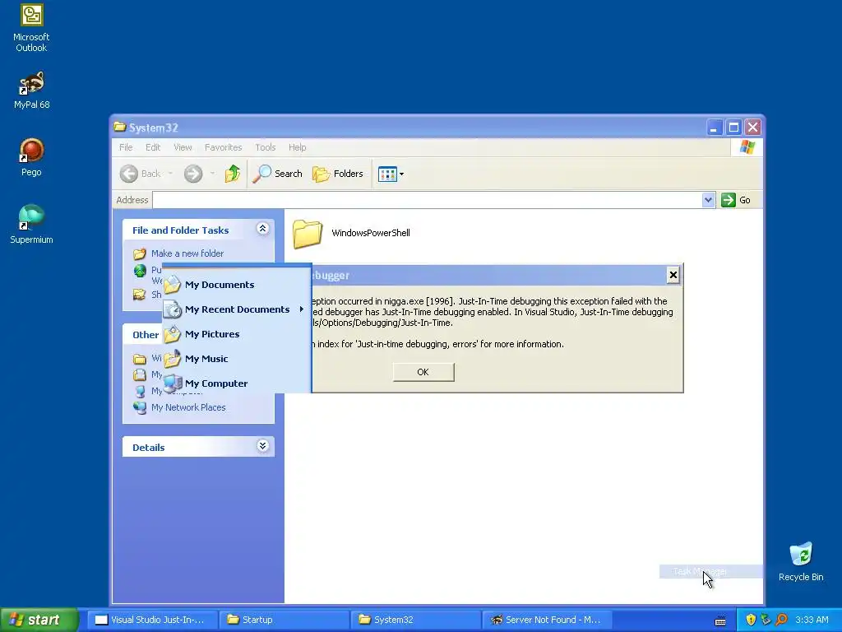The width and height of the screenshot is (842, 632).
Task: Open the Edit menu
Action: point(152,147)
